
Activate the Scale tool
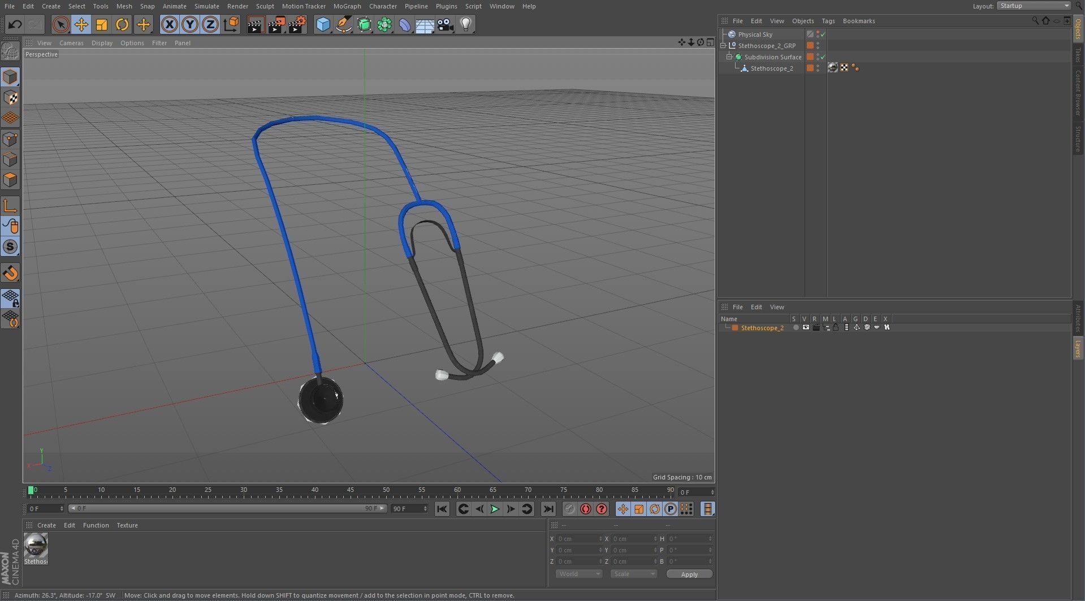(102, 24)
